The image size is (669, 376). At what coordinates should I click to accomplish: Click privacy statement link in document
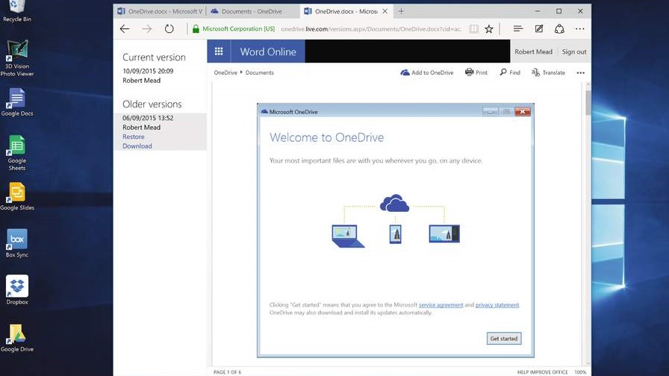click(497, 305)
